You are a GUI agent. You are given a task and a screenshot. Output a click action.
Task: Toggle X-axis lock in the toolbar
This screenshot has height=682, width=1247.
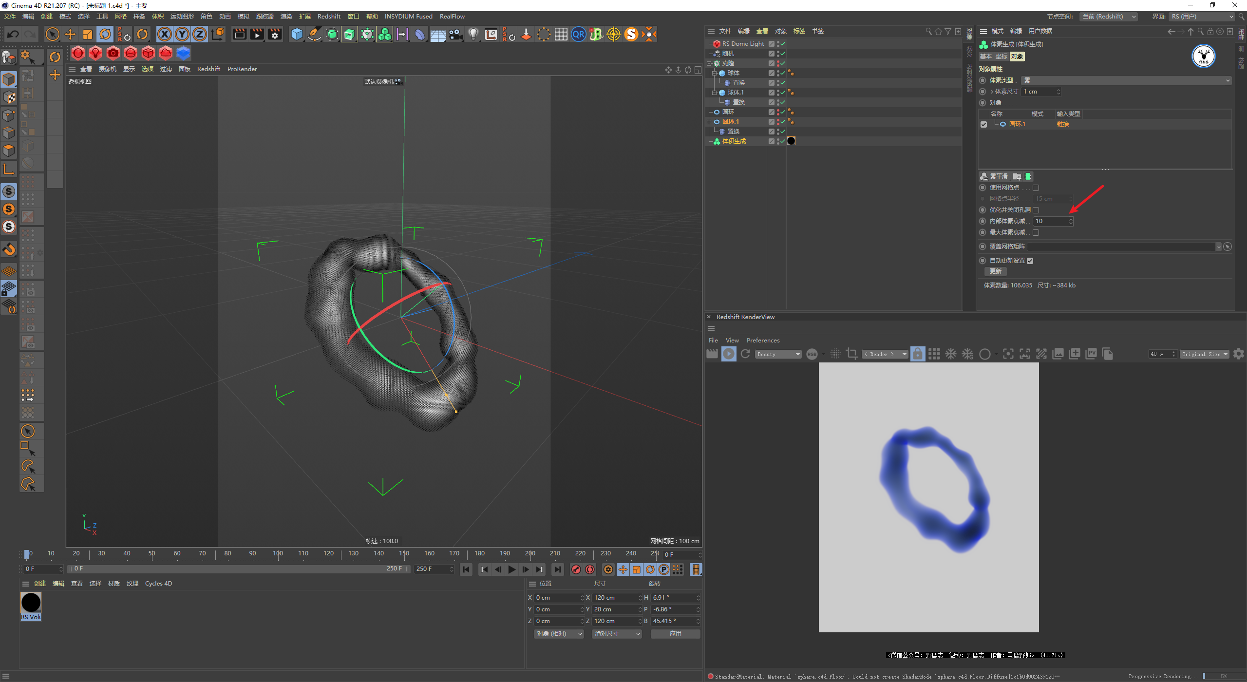tap(165, 34)
